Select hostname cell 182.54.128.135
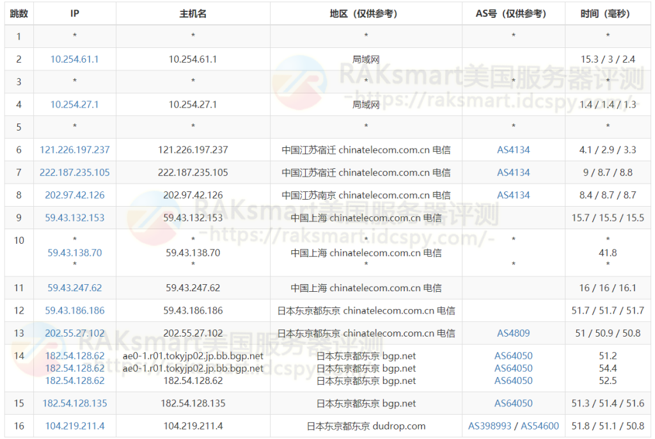 (x=193, y=403)
